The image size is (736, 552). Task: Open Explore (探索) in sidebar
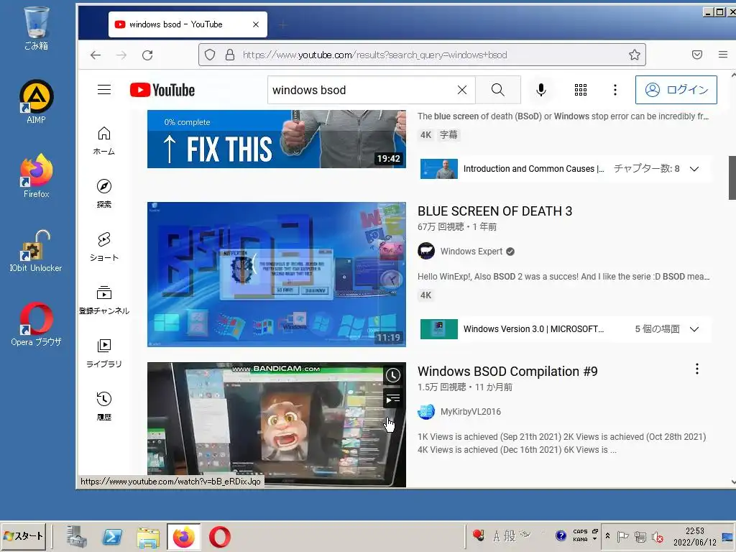click(103, 193)
